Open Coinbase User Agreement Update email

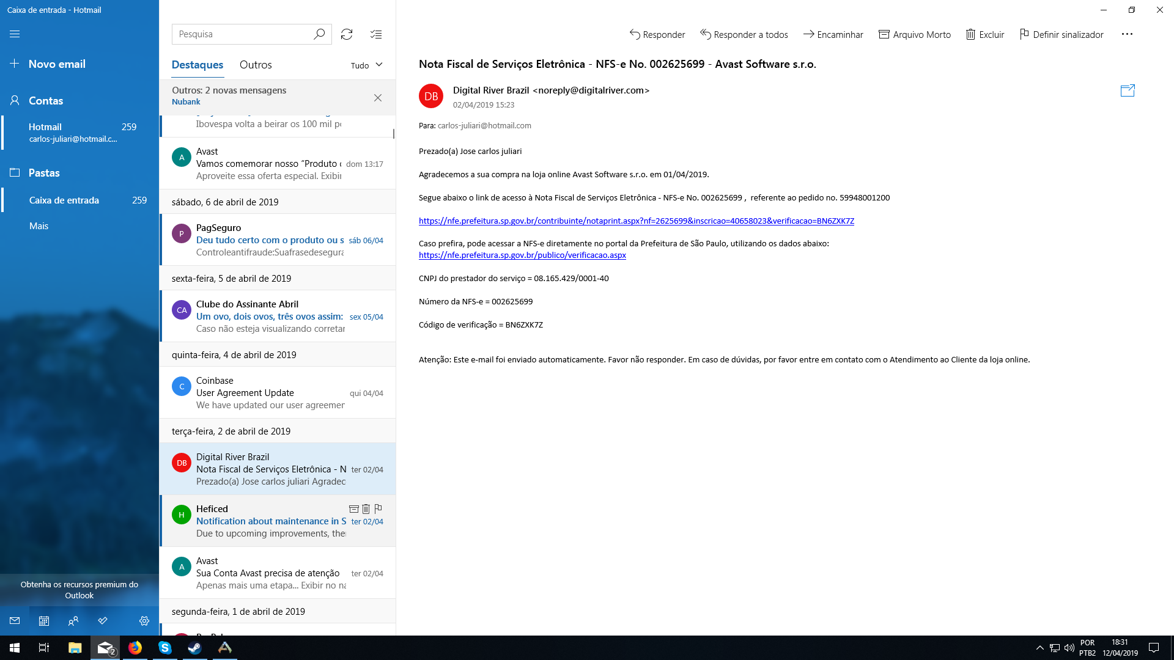click(x=278, y=392)
